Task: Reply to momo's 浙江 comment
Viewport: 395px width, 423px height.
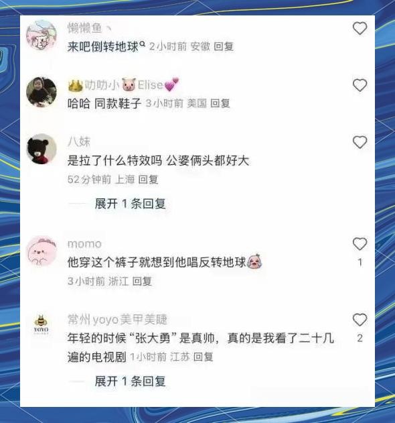Action: click(142, 282)
